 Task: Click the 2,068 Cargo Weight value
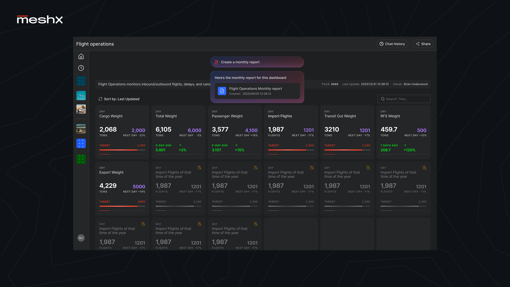tap(108, 129)
